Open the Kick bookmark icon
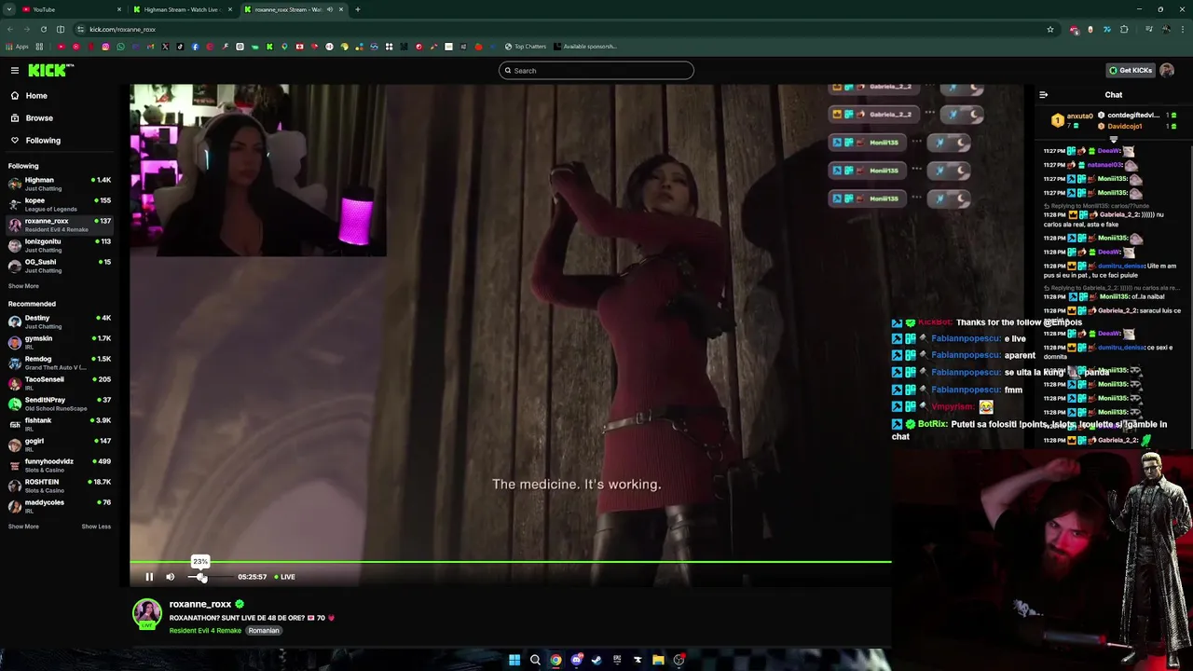Screen dimensions: 1193x671 [x=269, y=47]
